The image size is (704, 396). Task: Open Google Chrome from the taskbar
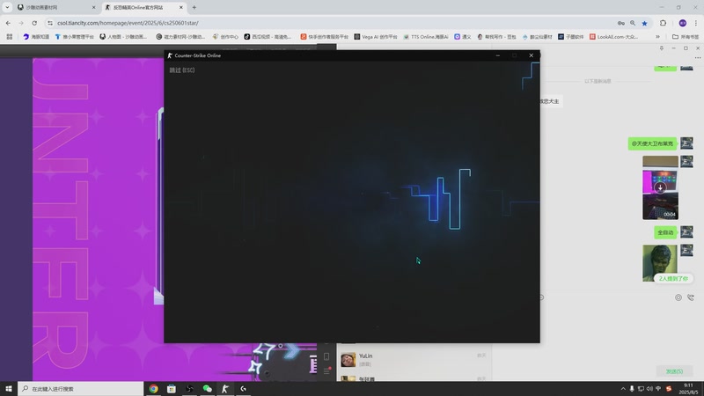[153, 389]
